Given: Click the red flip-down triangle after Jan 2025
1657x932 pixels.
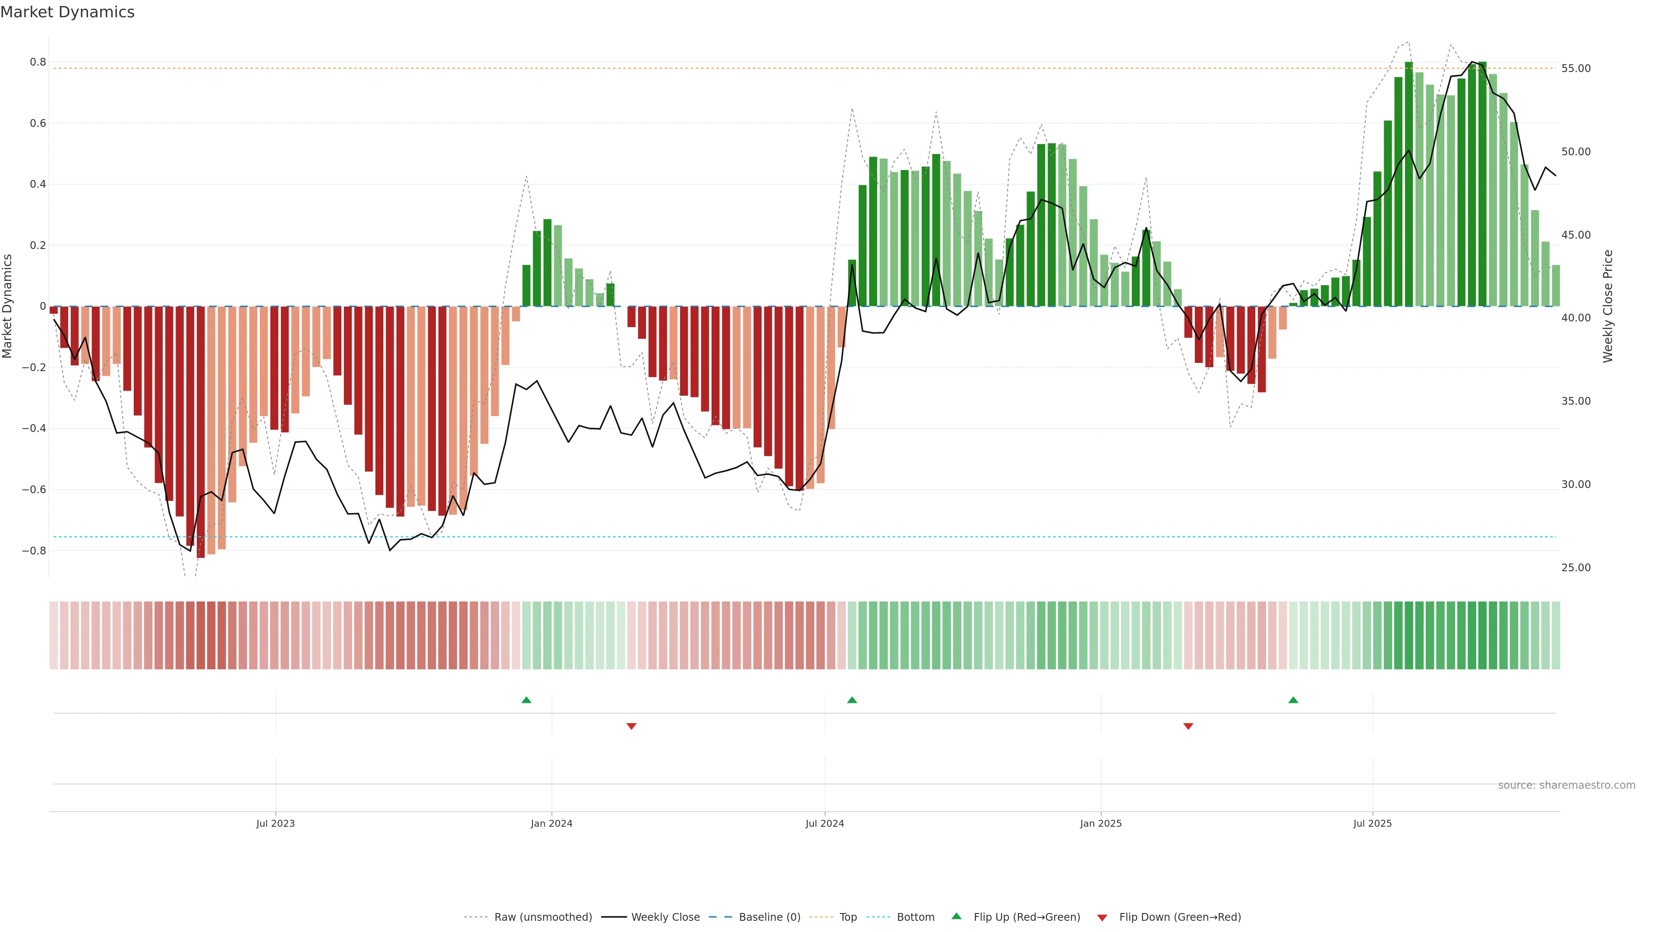Looking at the screenshot, I should [x=1188, y=726].
